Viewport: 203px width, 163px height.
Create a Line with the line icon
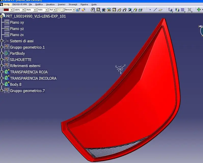click(155, 10)
